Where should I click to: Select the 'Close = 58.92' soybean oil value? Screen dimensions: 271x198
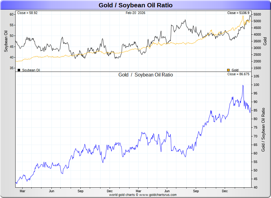[x=27, y=13]
